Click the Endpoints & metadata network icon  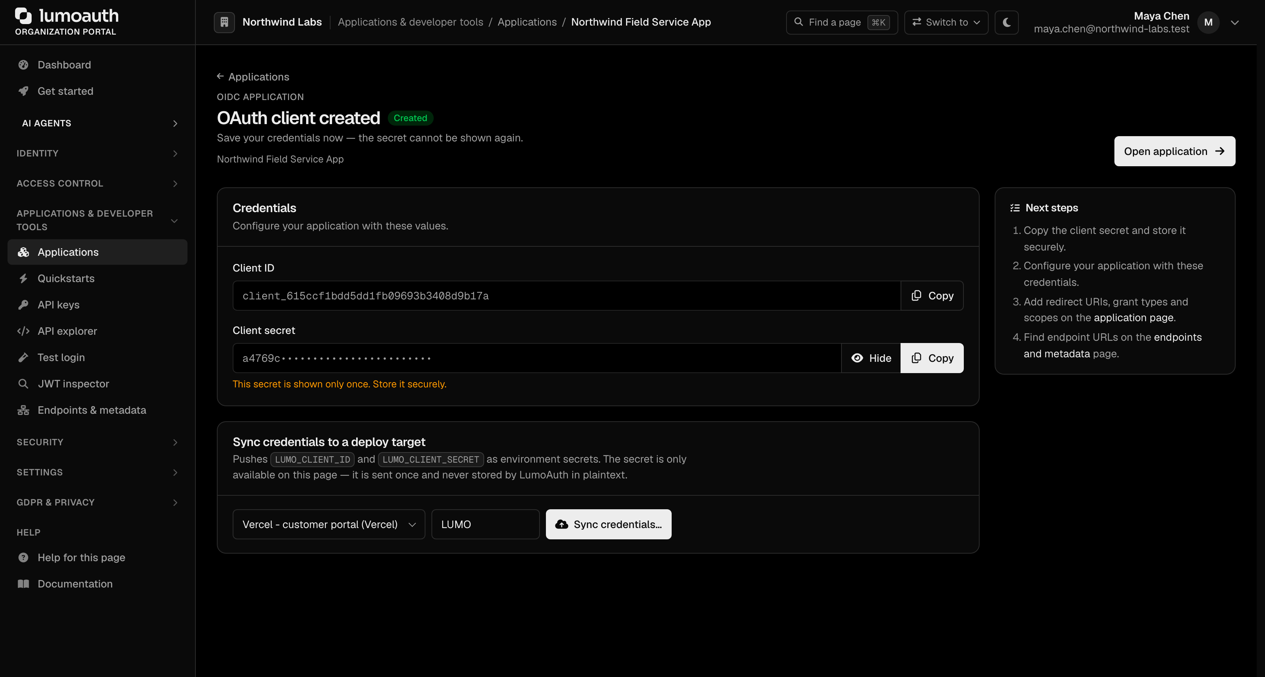pyautogui.click(x=23, y=410)
